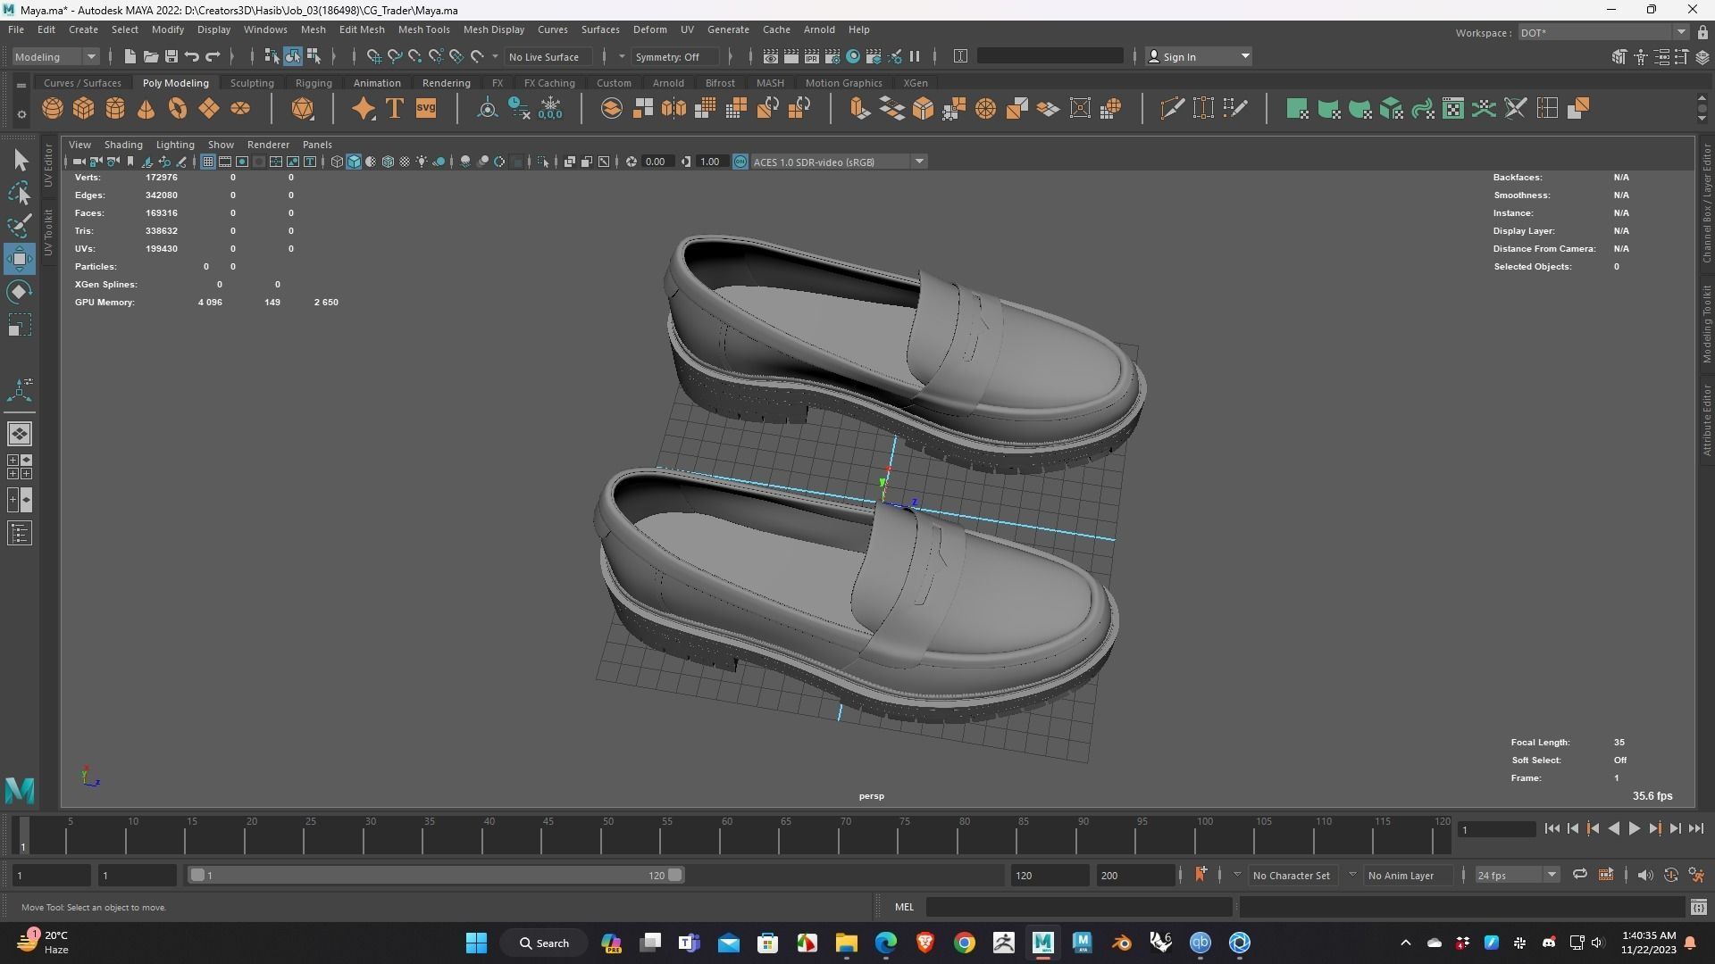This screenshot has width=1715, height=964.
Task: Activate the Paint selection tool
Action: tap(20, 225)
